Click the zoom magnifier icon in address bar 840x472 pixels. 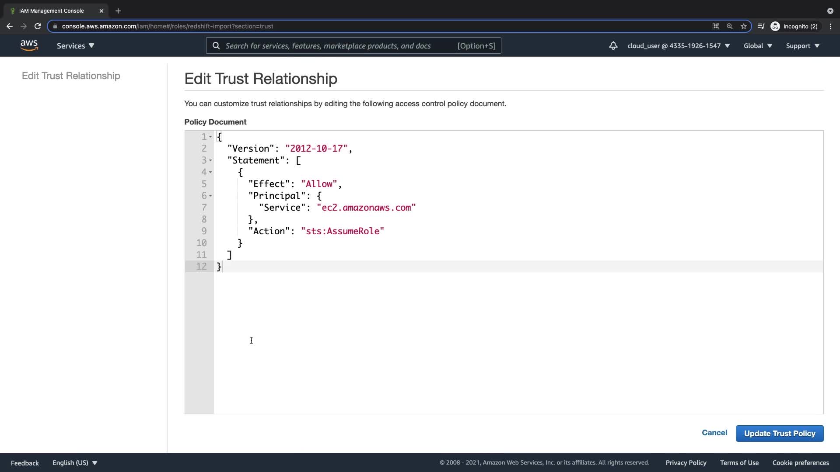729,26
